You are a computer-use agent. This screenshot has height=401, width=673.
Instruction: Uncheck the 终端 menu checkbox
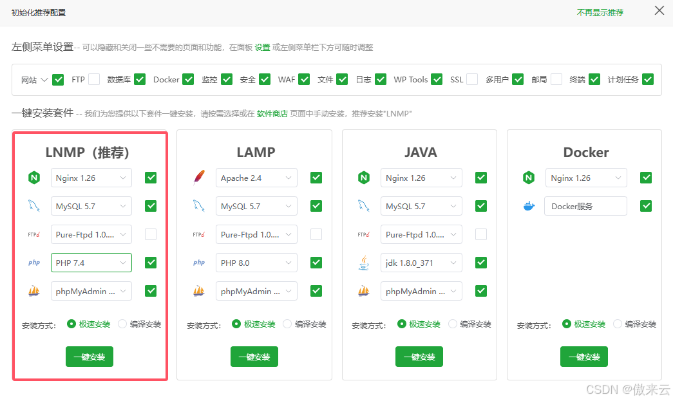(594, 79)
